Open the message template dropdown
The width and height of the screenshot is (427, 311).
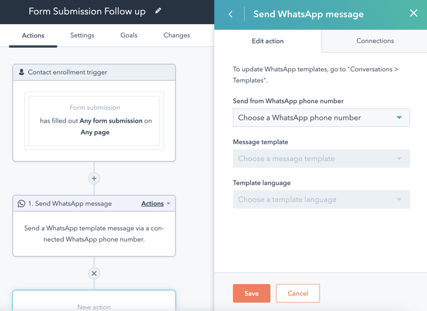point(321,159)
